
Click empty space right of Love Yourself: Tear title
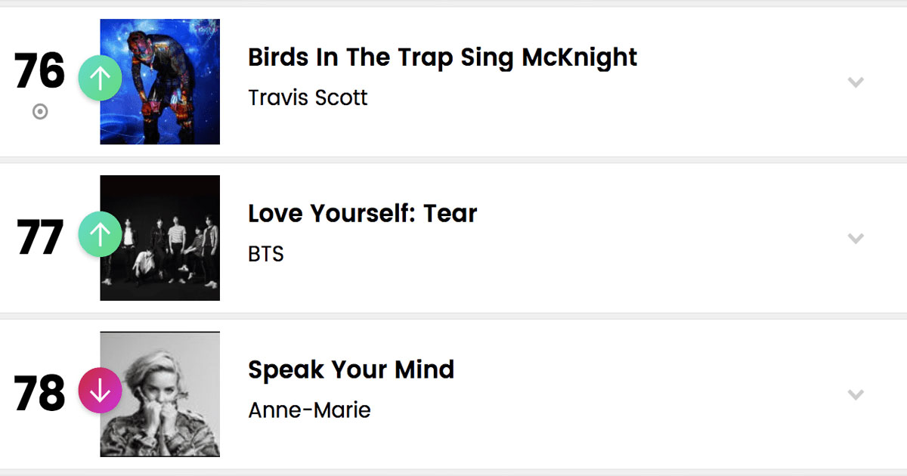(x=650, y=214)
